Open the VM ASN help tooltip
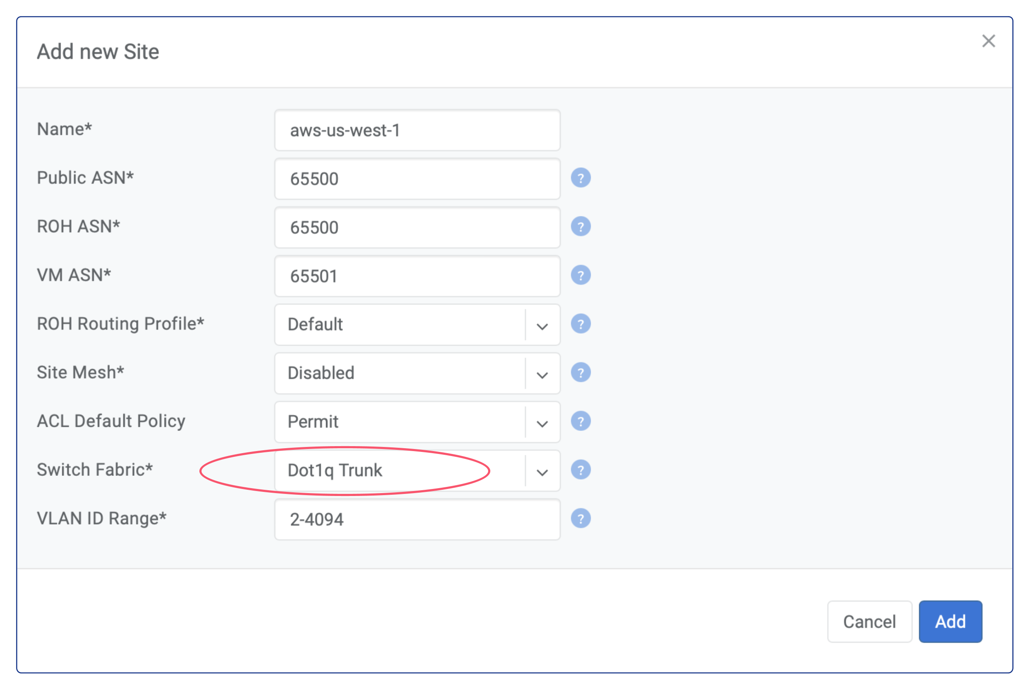Screen dimensions: 1030x690 pyautogui.click(x=581, y=276)
